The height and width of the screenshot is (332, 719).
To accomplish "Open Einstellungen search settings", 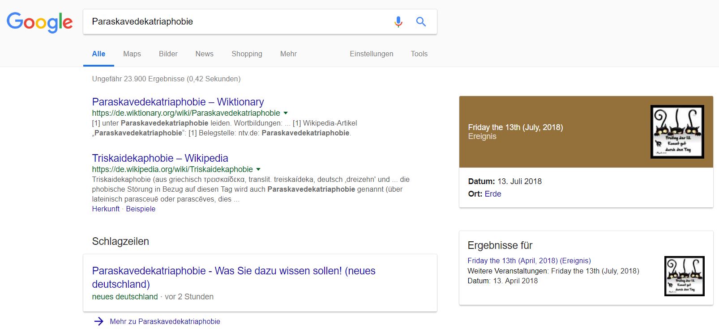I will (x=371, y=54).
